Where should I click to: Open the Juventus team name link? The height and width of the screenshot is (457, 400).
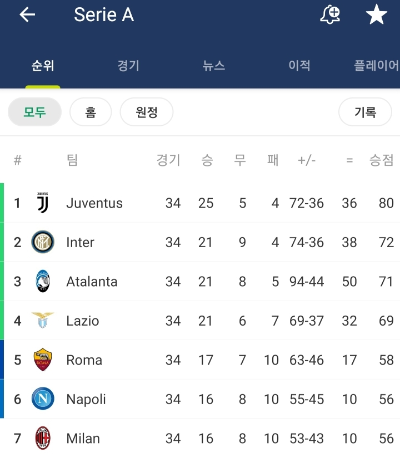(x=94, y=203)
